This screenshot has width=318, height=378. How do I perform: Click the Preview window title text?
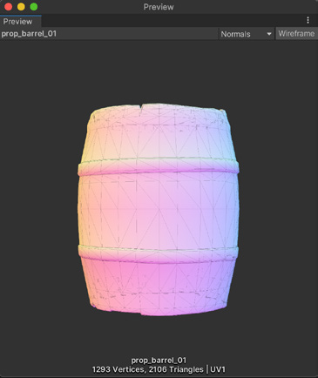pos(159,7)
